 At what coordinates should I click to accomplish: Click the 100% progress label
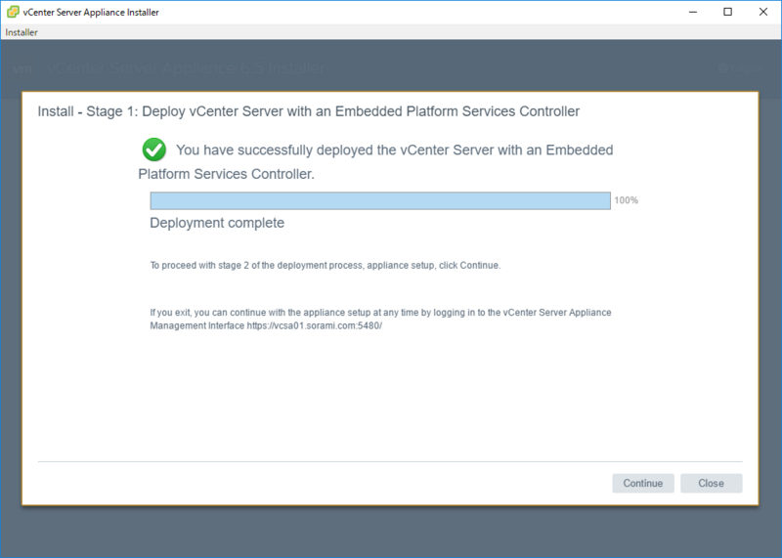tap(626, 200)
